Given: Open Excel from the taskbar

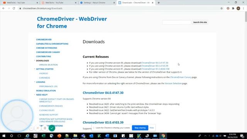Looking at the screenshot, I should tap(43, 136).
